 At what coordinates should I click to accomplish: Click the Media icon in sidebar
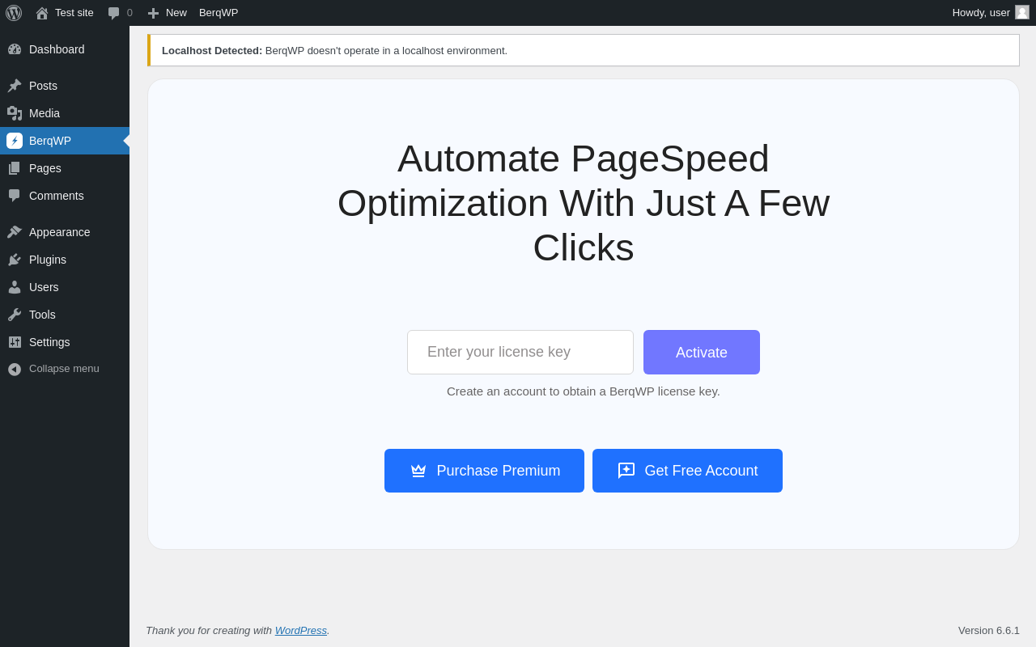tap(15, 113)
